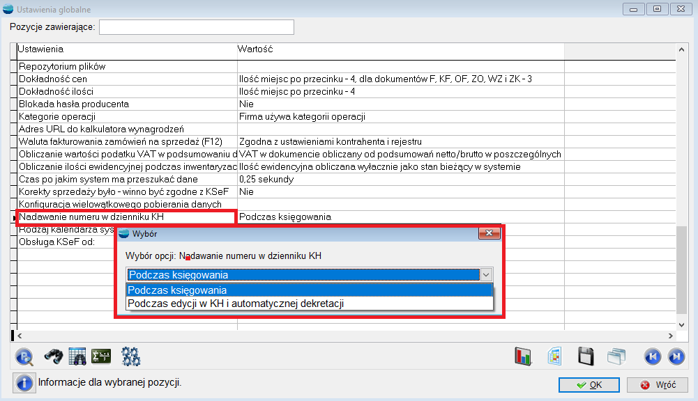Viewport: 698px width, 401px height.
Task: Expand the Wybór opcji combo box arrow
Action: 486,275
